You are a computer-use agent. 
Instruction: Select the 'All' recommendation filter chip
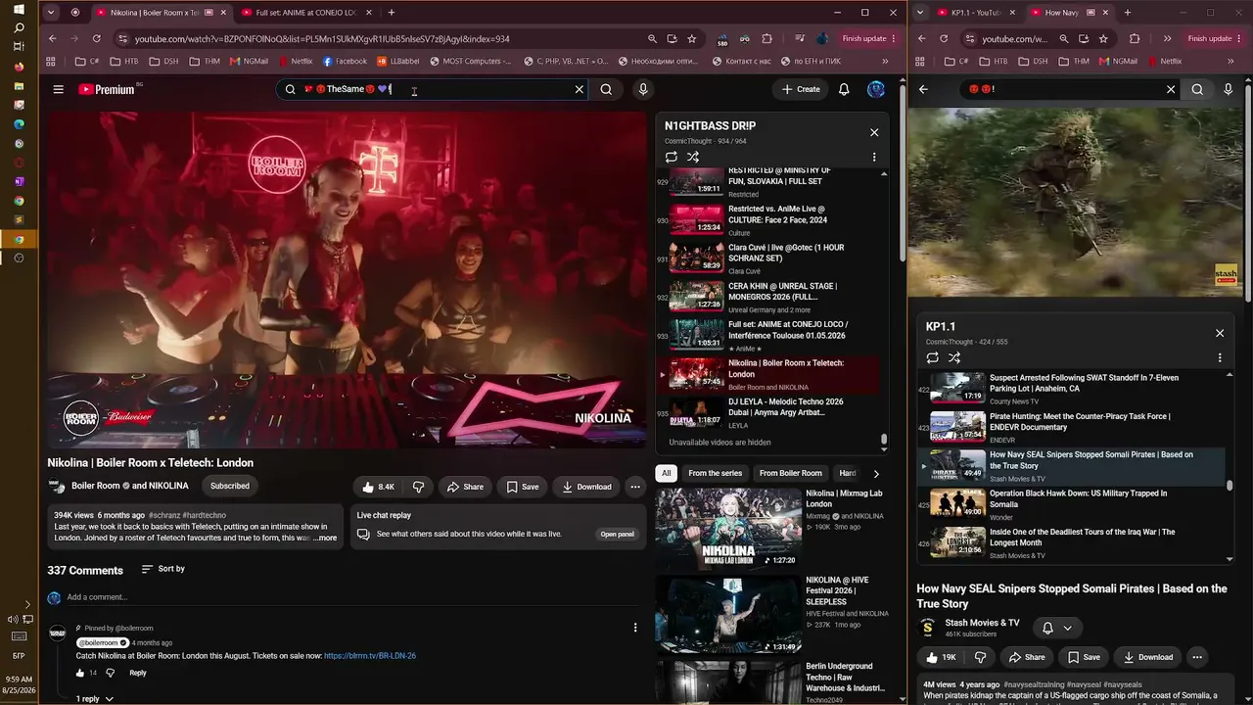pyautogui.click(x=667, y=473)
